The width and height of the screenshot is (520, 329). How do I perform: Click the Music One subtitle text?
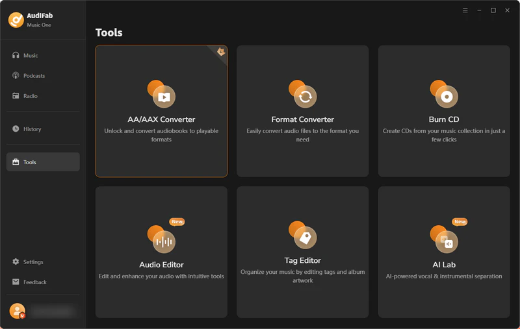point(39,25)
